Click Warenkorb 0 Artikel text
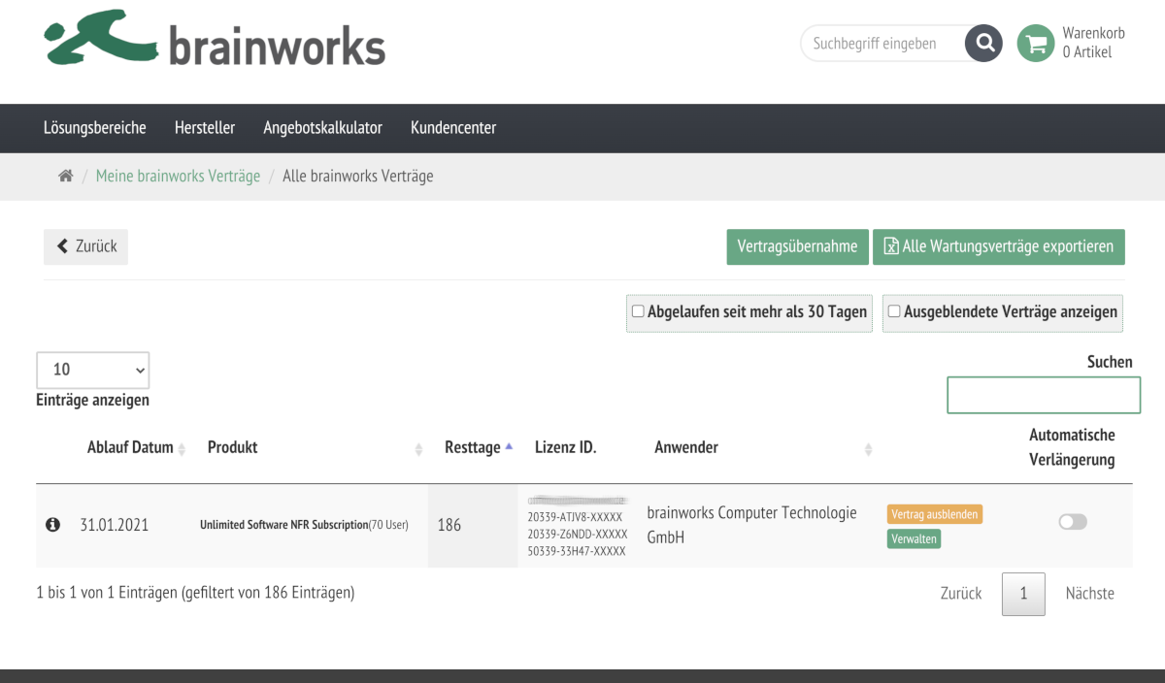The width and height of the screenshot is (1165, 683). coord(1093,43)
